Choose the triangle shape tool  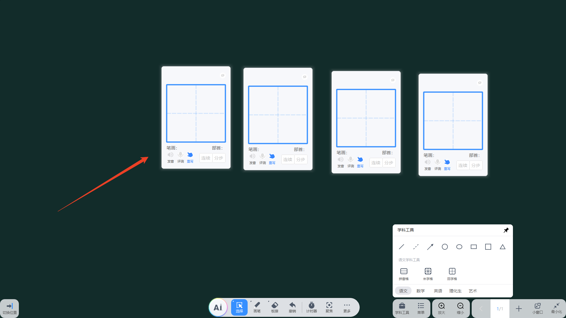(x=503, y=247)
